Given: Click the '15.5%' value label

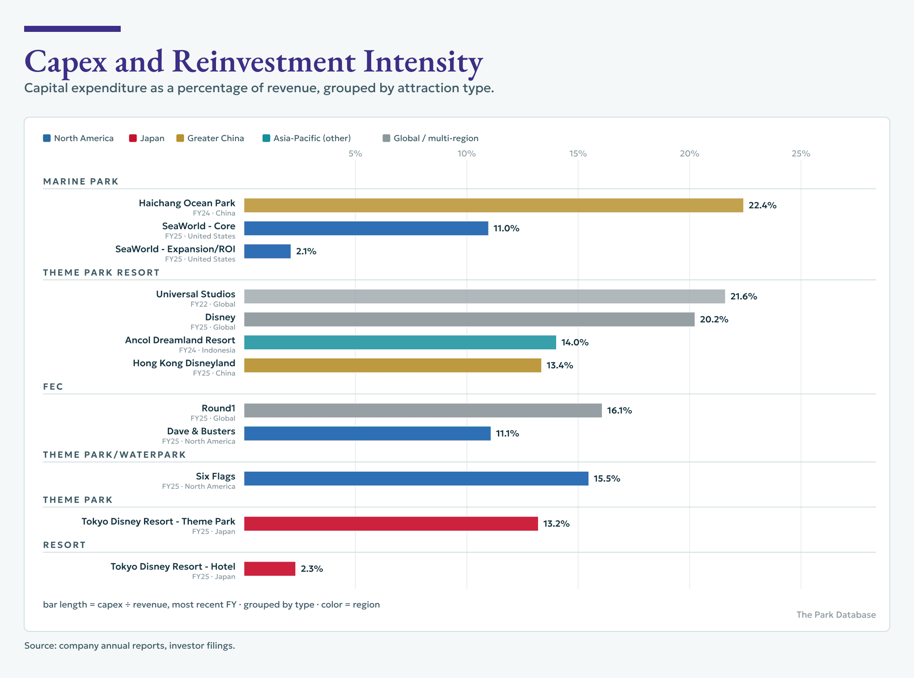Looking at the screenshot, I should coord(607,479).
